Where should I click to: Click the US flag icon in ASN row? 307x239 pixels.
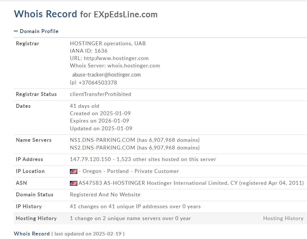pyautogui.click(x=73, y=183)
